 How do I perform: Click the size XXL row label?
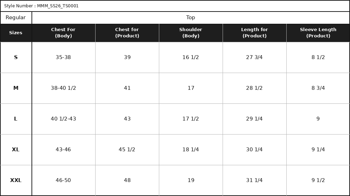click(x=16, y=180)
